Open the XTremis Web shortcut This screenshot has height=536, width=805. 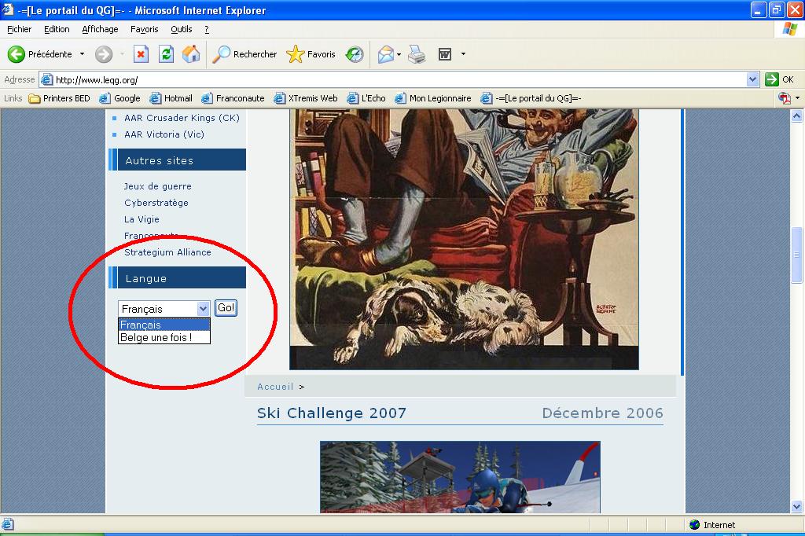pyautogui.click(x=306, y=98)
